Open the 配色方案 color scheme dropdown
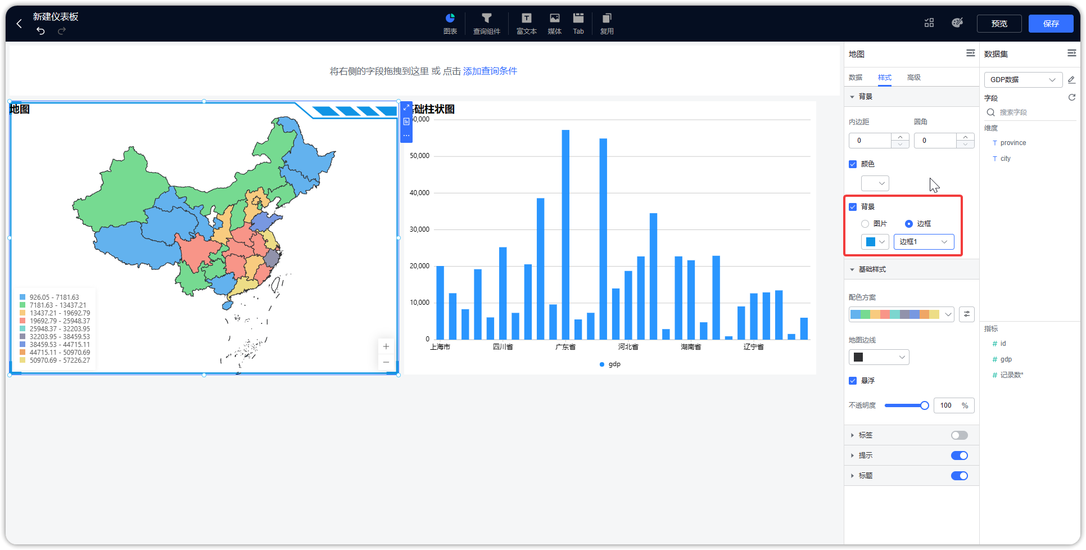Screen dimensions: 1086x550 click(902, 314)
